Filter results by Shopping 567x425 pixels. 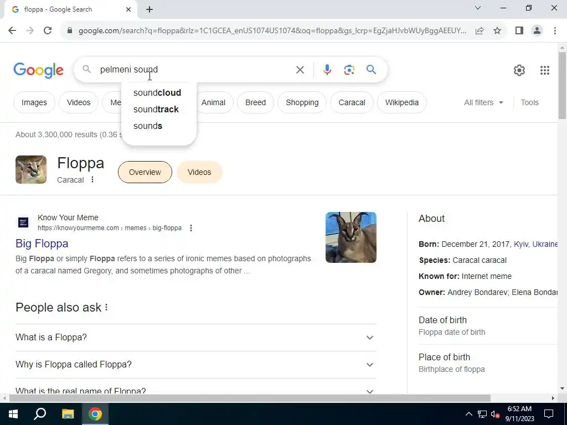[302, 102]
